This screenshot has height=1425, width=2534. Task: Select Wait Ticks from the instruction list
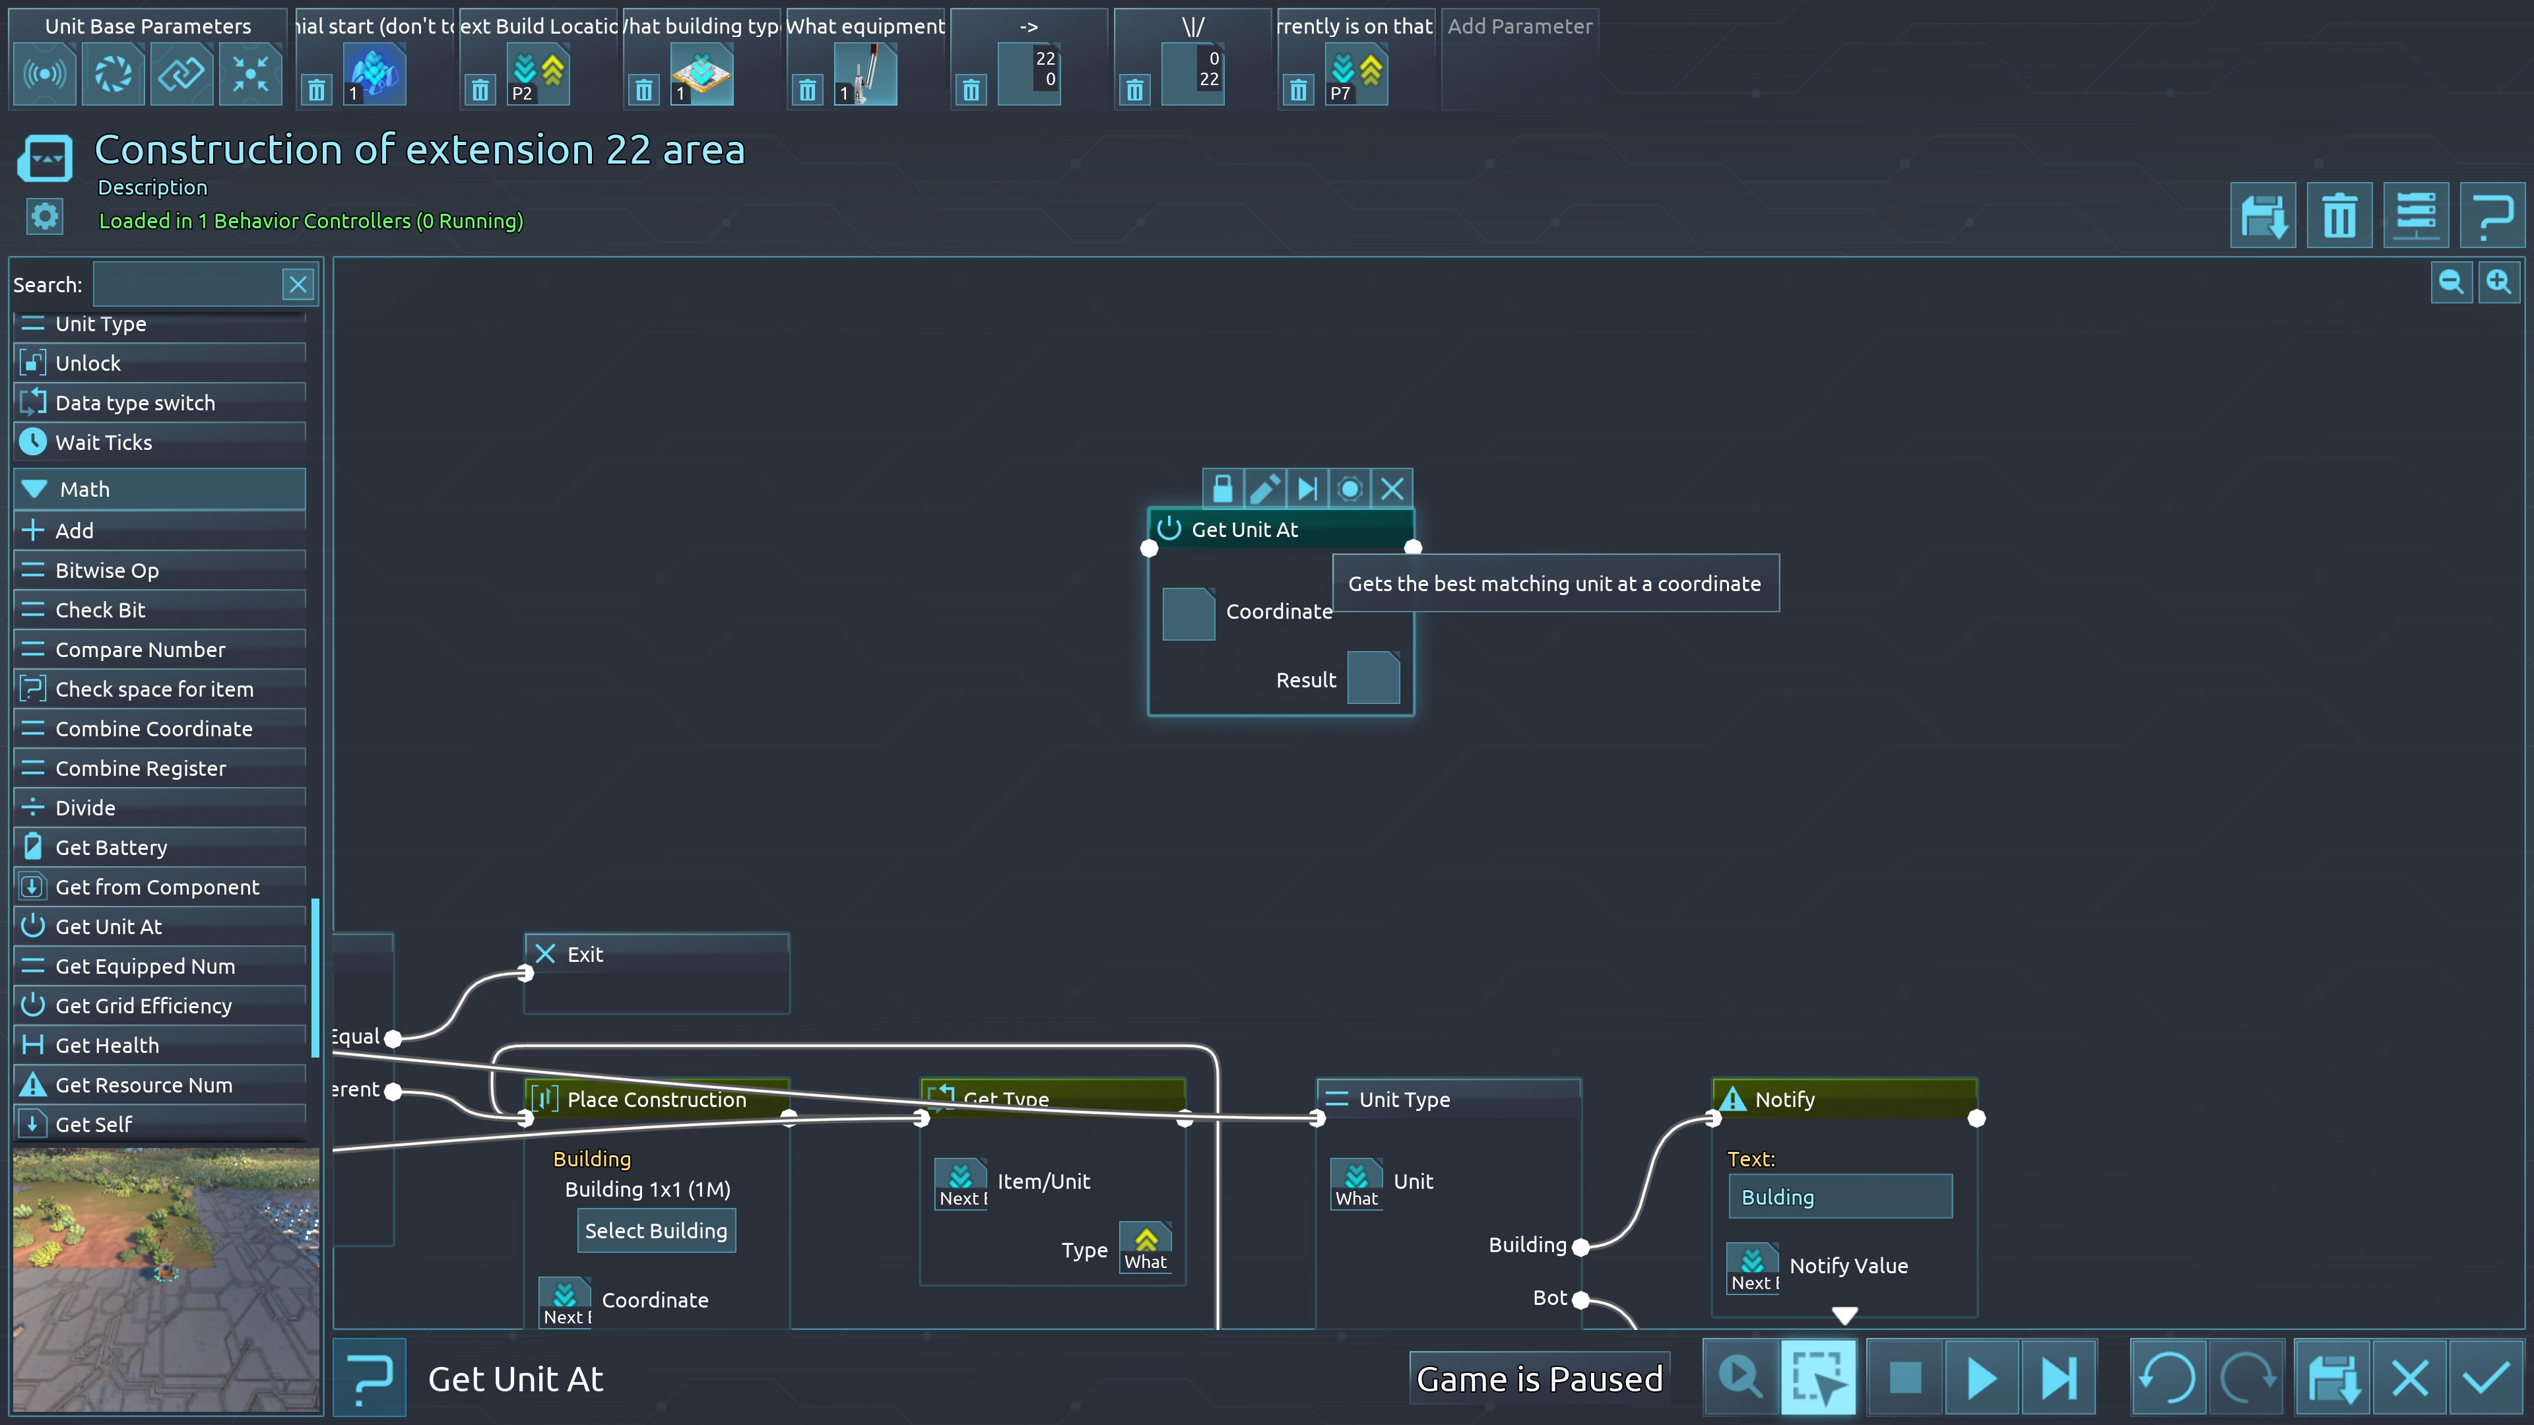click(104, 443)
